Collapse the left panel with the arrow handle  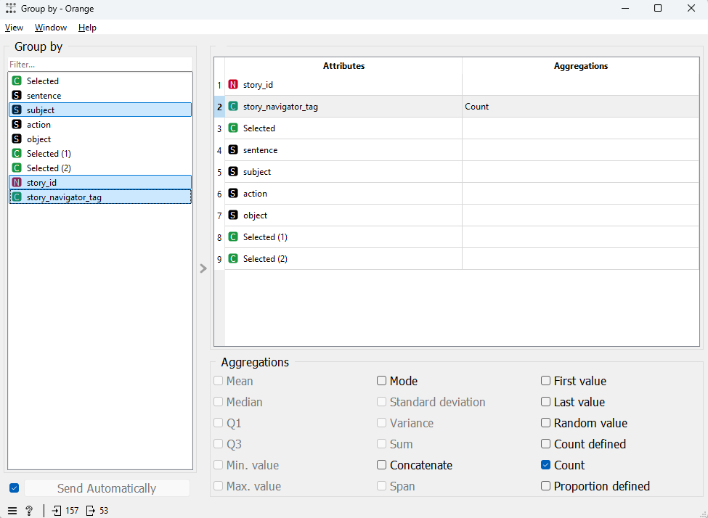click(x=203, y=268)
